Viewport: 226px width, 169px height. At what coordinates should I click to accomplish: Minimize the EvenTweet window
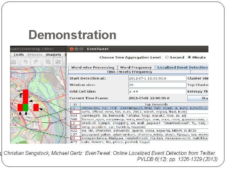tap(76, 49)
